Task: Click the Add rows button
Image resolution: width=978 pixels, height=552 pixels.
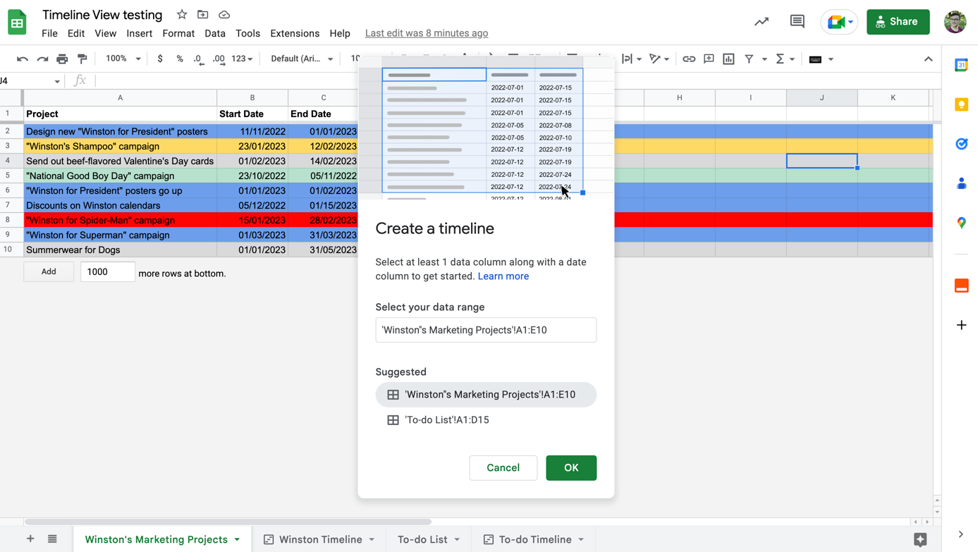Action: (49, 271)
